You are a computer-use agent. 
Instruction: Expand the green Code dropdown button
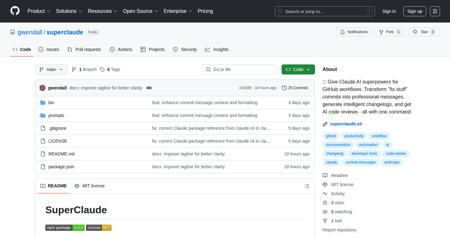tap(298, 69)
